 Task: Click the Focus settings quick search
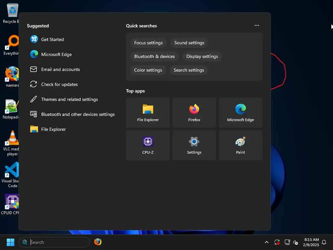[148, 43]
